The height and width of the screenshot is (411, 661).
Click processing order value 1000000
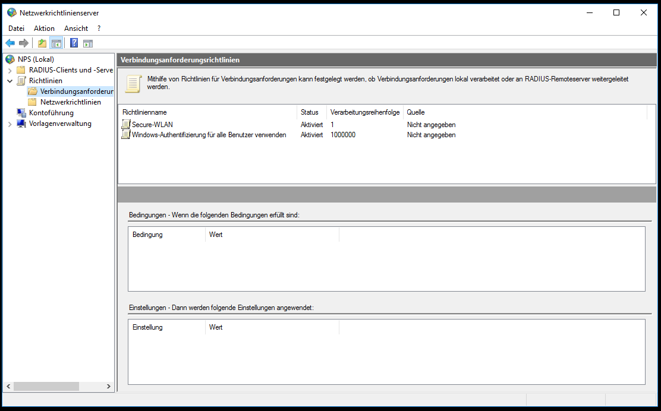[x=343, y=135]
